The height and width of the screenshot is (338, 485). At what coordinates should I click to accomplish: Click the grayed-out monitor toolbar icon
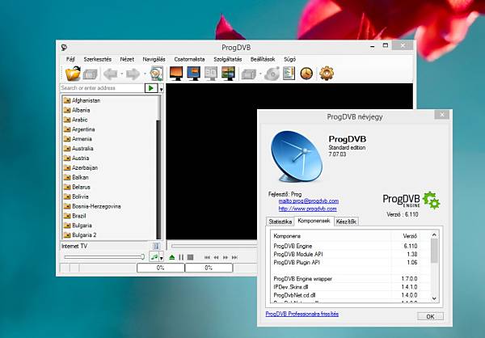(211, 74)
